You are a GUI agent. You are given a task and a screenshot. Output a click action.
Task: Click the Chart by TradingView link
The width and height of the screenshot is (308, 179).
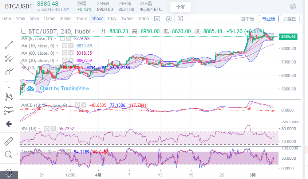coord(65,89)
